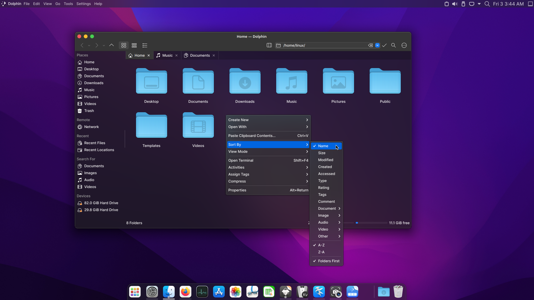
Task: Click the Split View toggle button
Action: pos(269,45)
